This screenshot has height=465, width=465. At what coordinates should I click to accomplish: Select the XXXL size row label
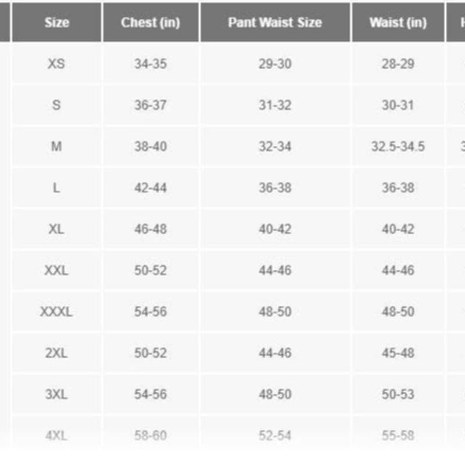56,312
